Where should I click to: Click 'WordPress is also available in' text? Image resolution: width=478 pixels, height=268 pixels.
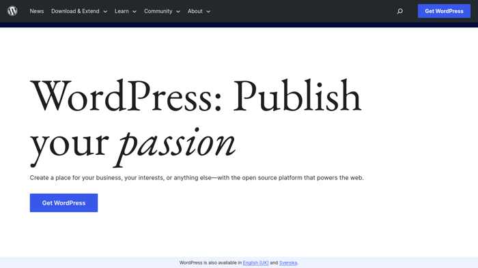[210, 263]
